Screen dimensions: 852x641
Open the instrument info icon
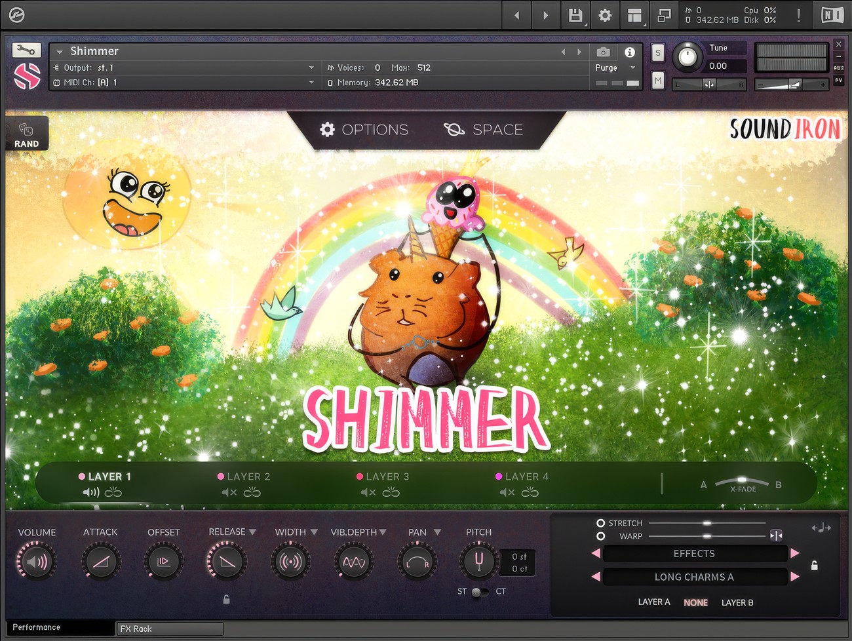tap(629, 52)
